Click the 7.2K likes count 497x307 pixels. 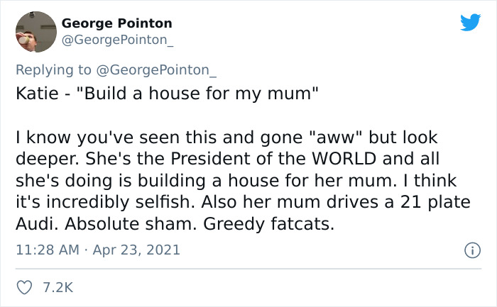(x=58, y=287)
